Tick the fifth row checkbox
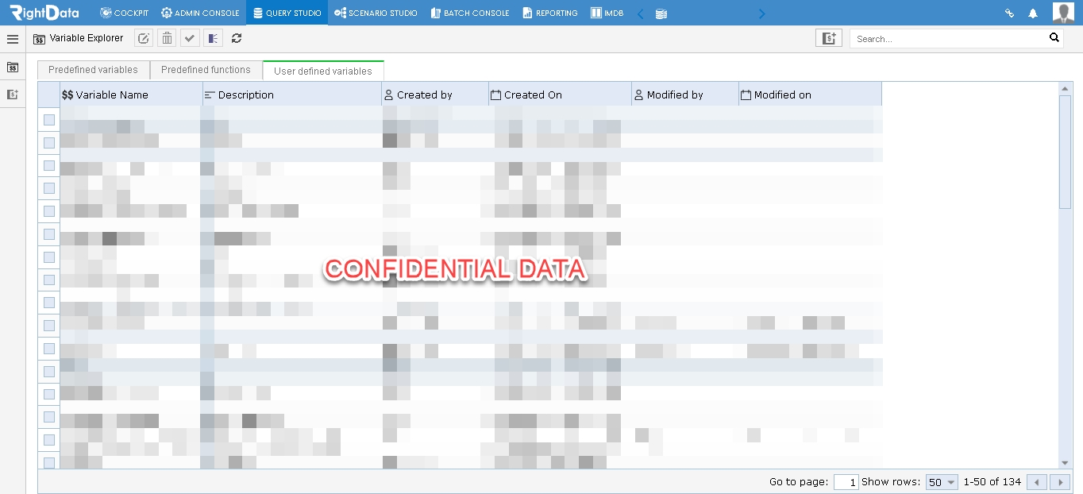1083x494 pixels. coord(49,210)
